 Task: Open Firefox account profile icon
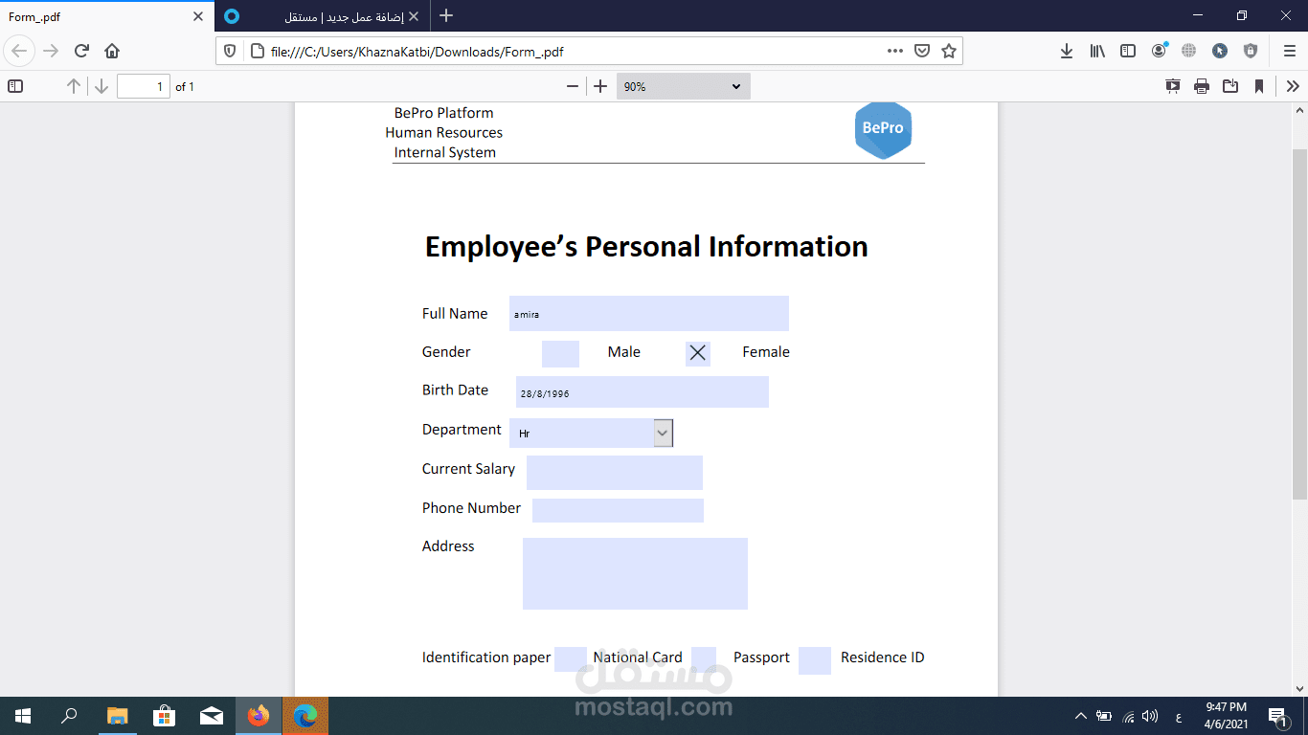(1159, 51)
